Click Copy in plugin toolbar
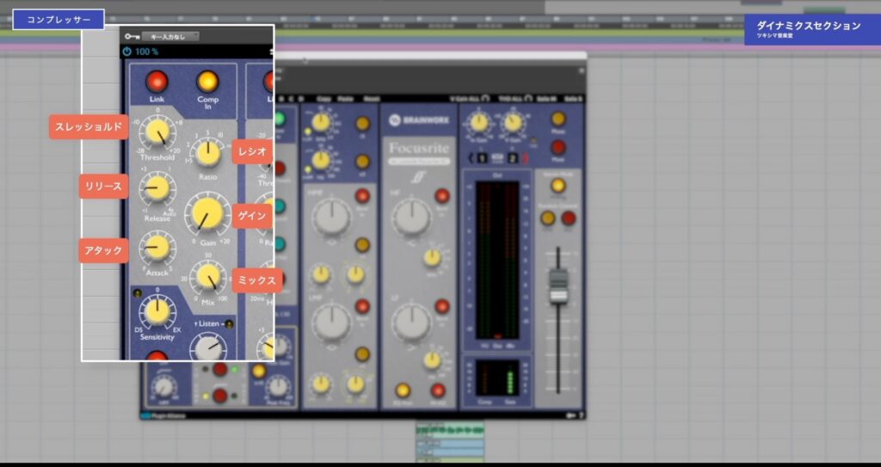This screenshot has height=467, width=881. [x=323, y=98]
